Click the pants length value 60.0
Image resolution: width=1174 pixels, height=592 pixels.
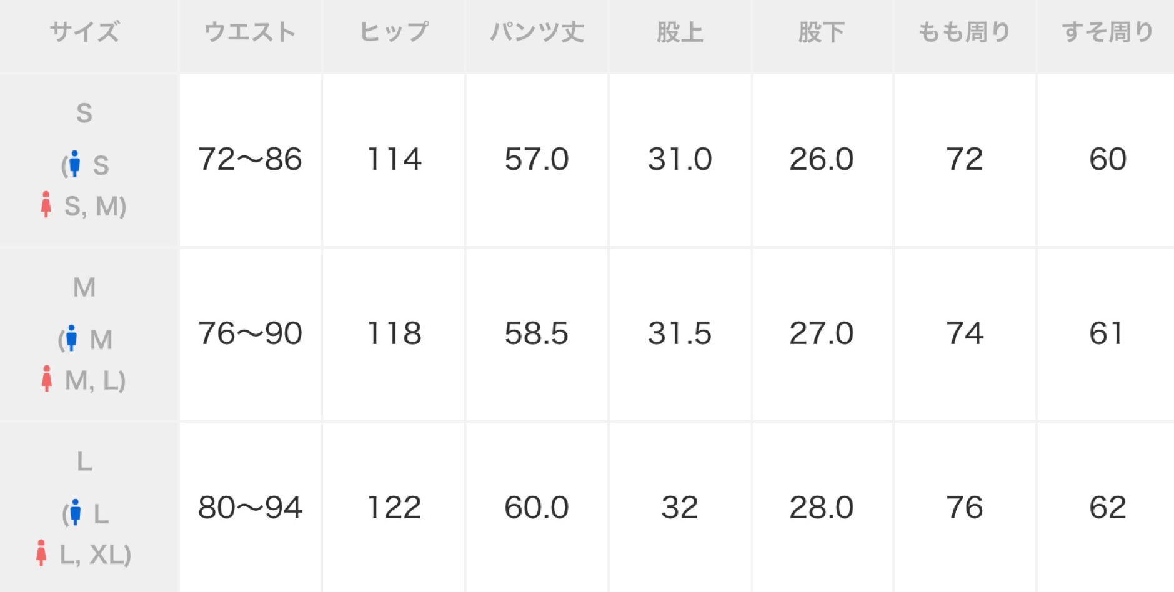pos(537,508)
